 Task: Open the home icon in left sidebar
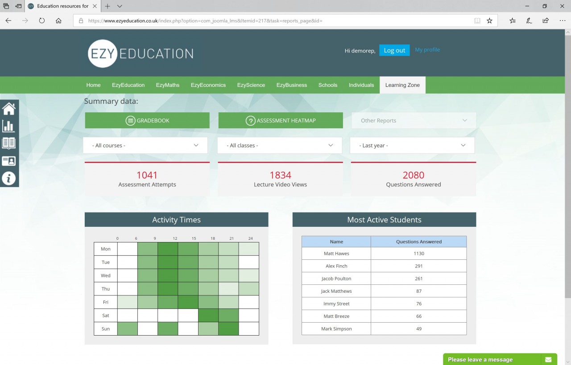click(9, 109)
